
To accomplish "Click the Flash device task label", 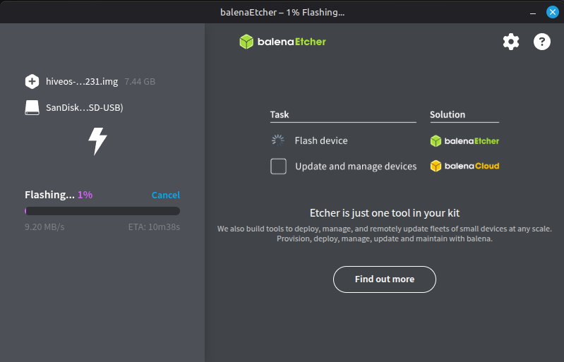I will tap(321, 140).
